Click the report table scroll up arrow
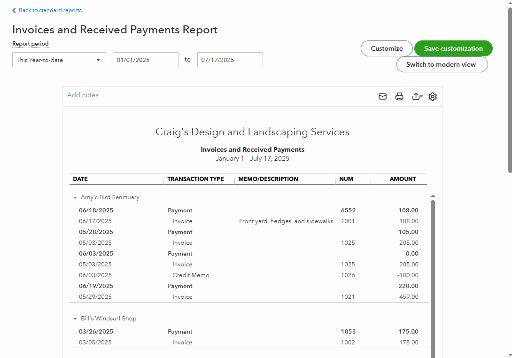The height and width of the screenshot is (358, 512). pyautogui.click(x=433, y=195)
